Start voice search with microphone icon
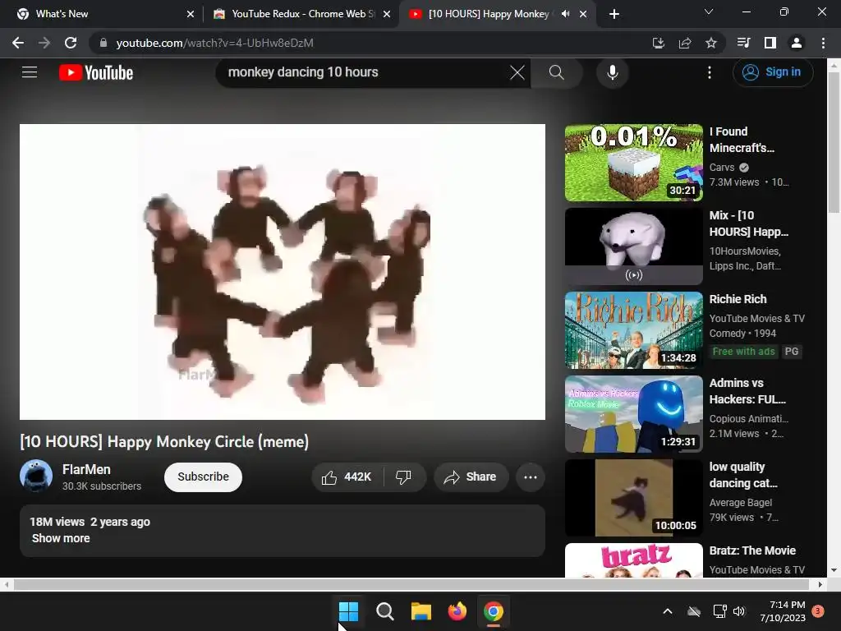 (612, 72)
